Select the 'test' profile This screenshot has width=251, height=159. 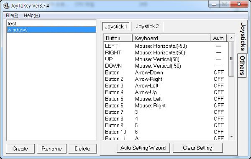(51, 23)
